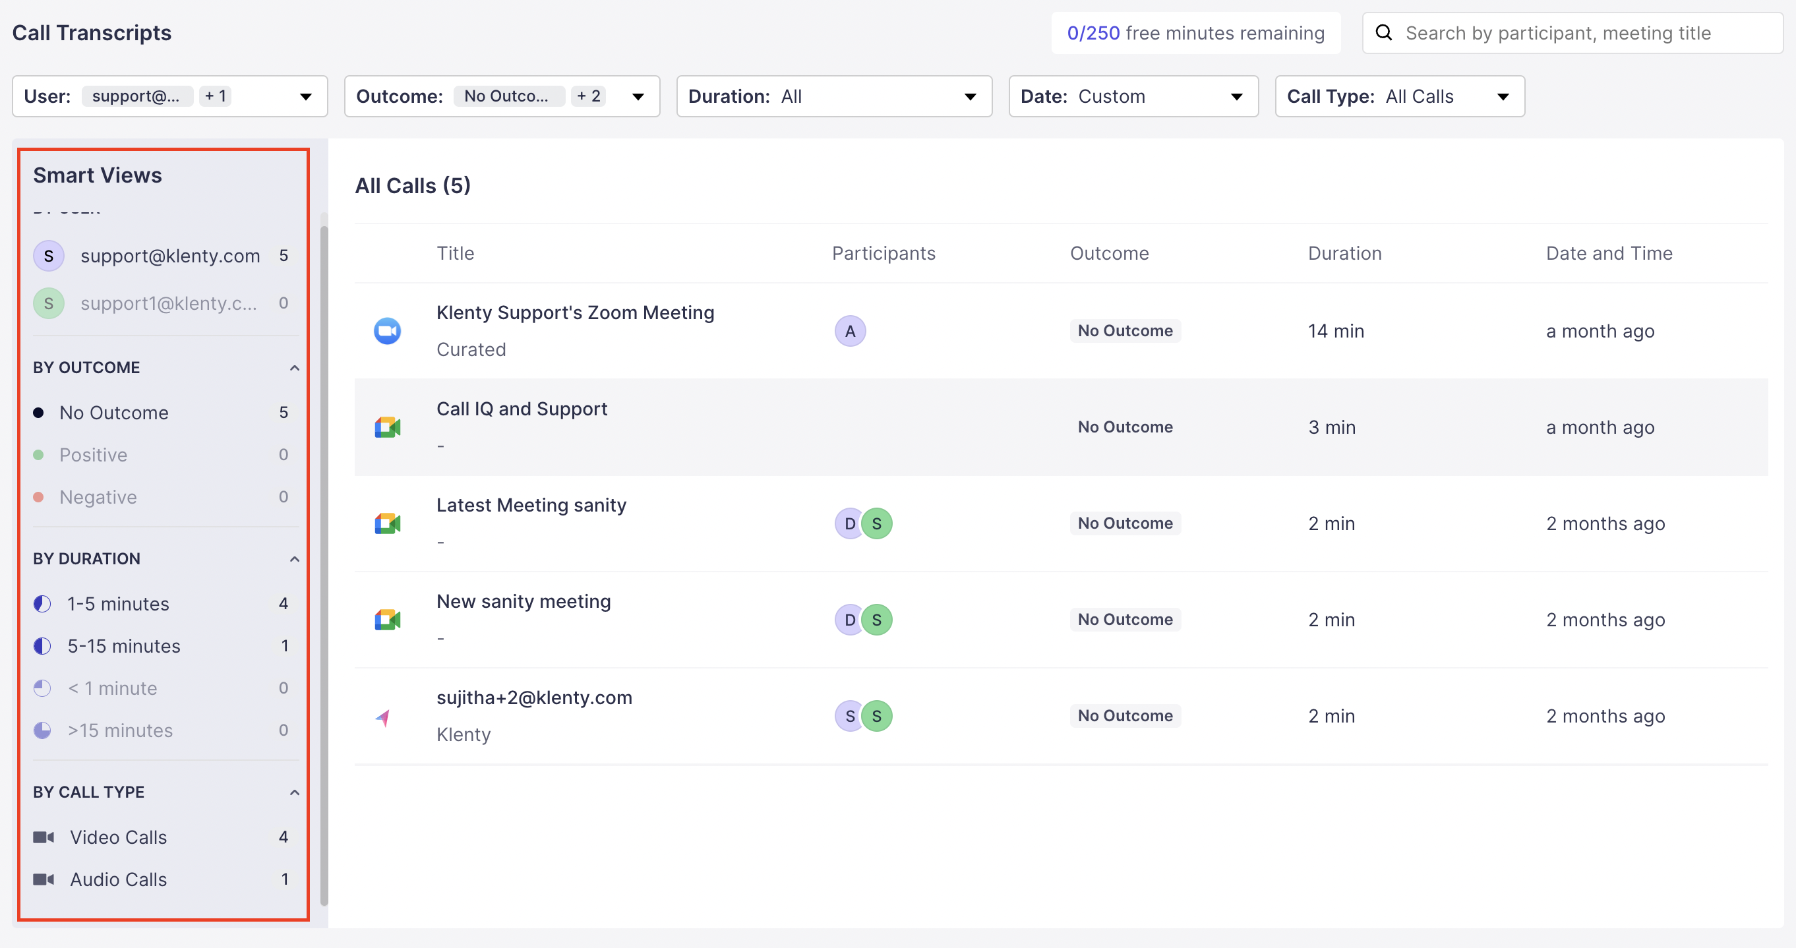Open the New sanity meeting call
Image resolution: width=1796 pixels, height=948 pixels.
tap(523, 601)
